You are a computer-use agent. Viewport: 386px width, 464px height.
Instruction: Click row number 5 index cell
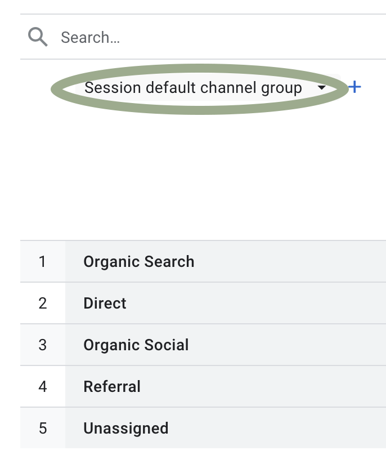tap(43, 428)
